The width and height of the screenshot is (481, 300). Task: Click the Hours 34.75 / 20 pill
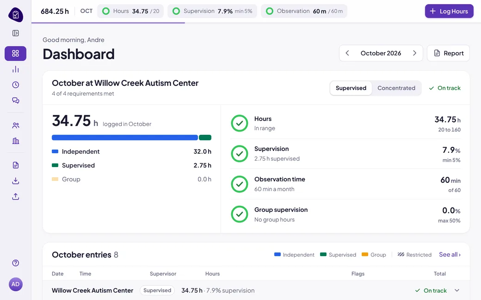130,12
